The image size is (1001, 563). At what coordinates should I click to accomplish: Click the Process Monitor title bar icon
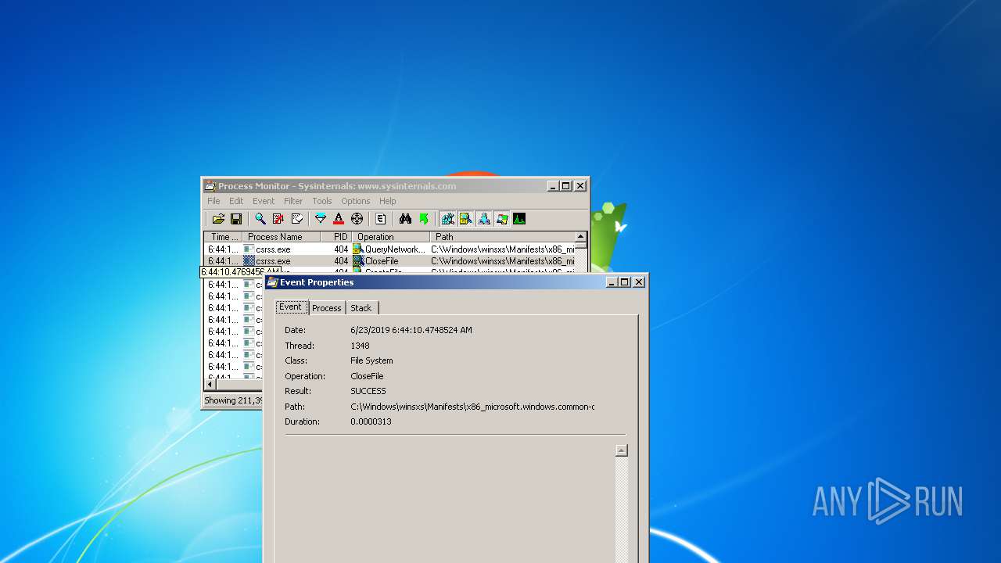210,186
